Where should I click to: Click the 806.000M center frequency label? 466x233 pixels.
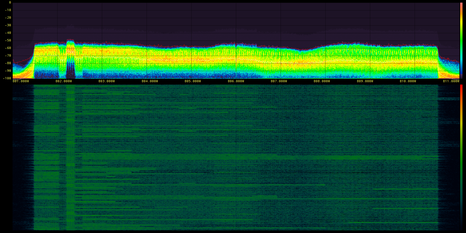pos(236,81)
